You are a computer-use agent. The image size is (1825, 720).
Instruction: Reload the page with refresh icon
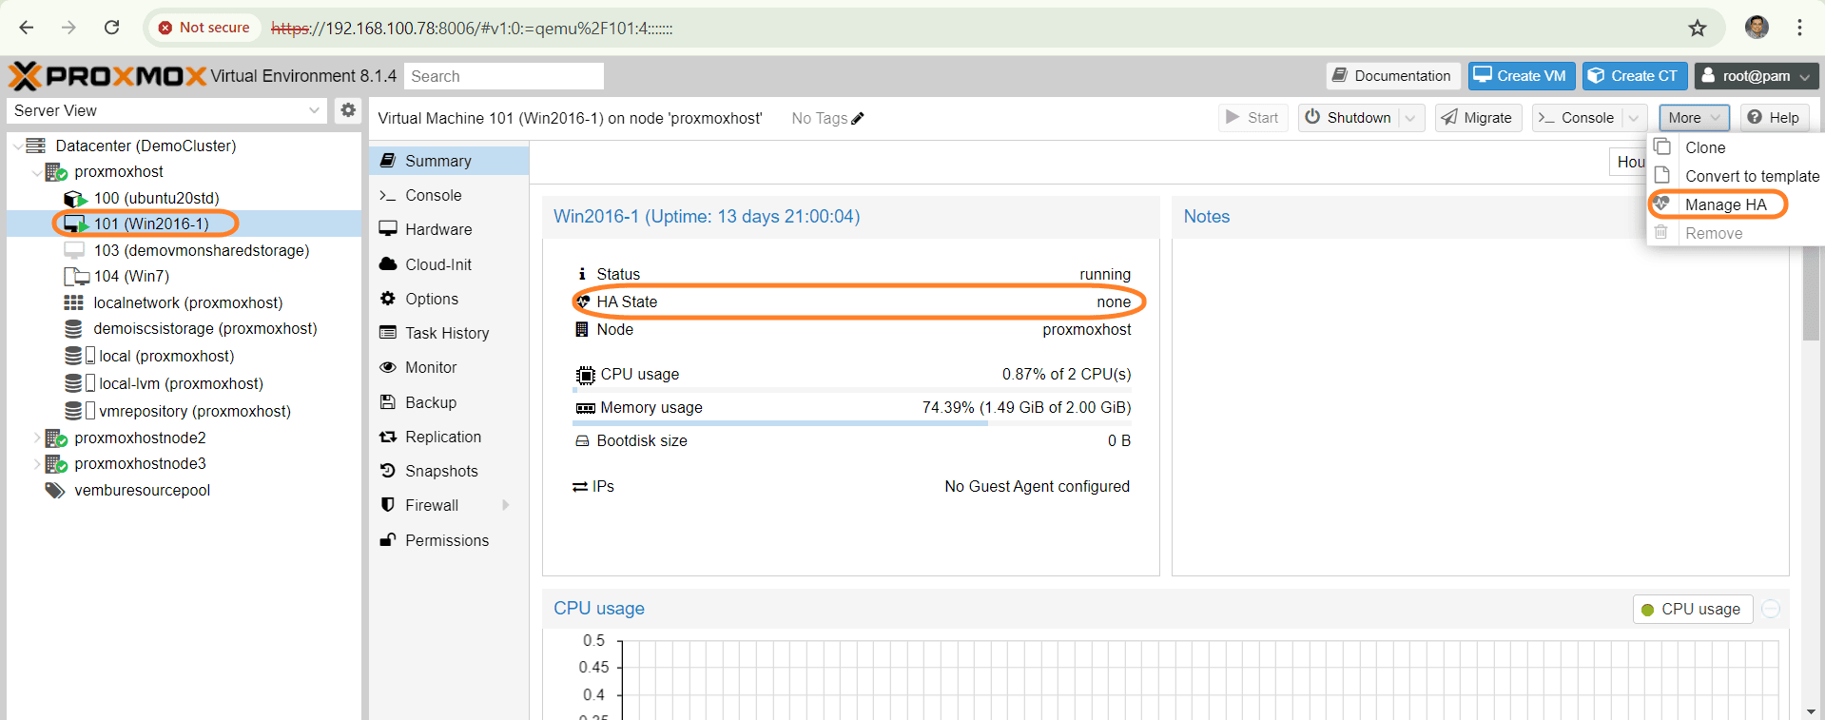point(111,28)
